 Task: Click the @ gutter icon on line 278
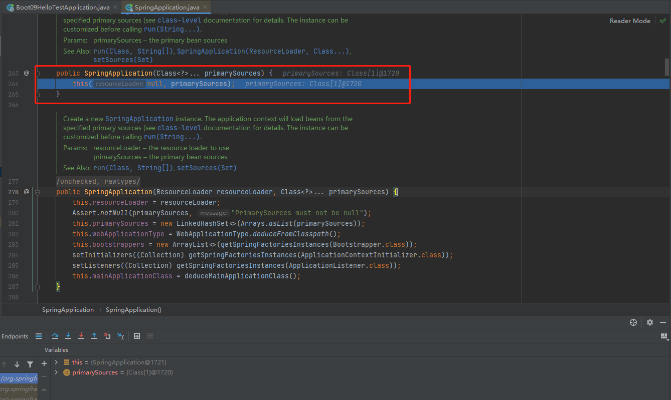point(27,192)
